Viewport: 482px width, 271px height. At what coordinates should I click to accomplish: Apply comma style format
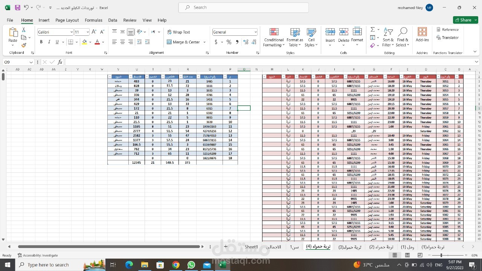237,42
